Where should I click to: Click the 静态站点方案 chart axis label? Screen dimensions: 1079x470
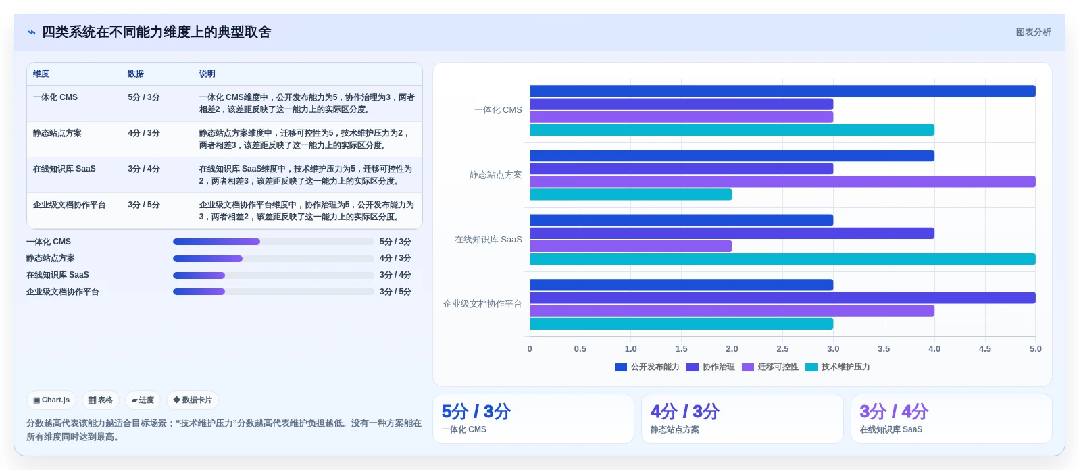click(496, 175)
